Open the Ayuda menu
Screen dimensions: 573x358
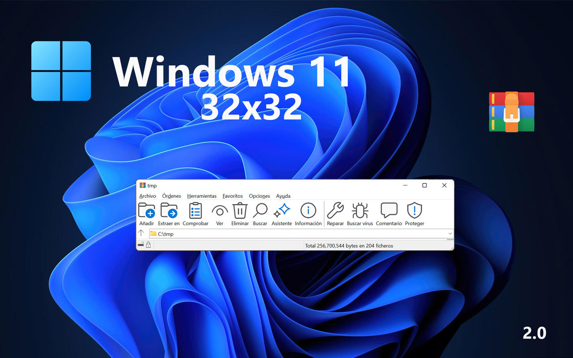(283, 196)
